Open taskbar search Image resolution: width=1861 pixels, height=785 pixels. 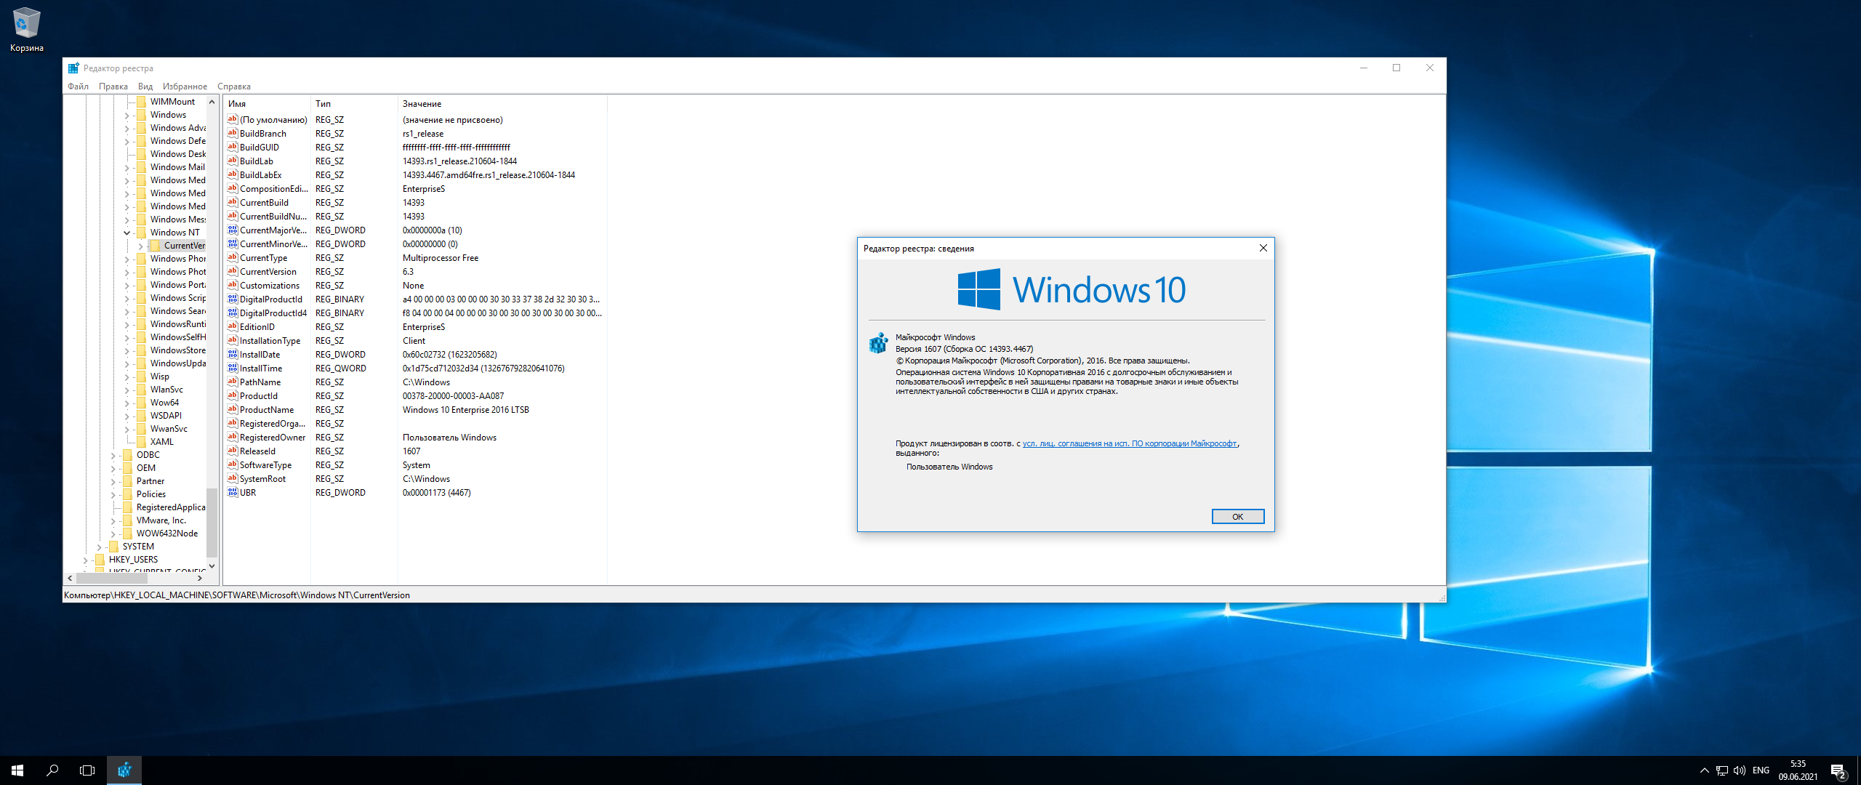tap(52, 770)
